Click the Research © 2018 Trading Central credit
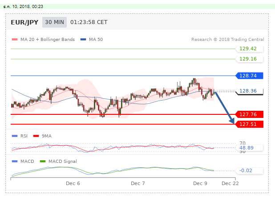This screenshot has height=198, width=275. pos(228,40)
